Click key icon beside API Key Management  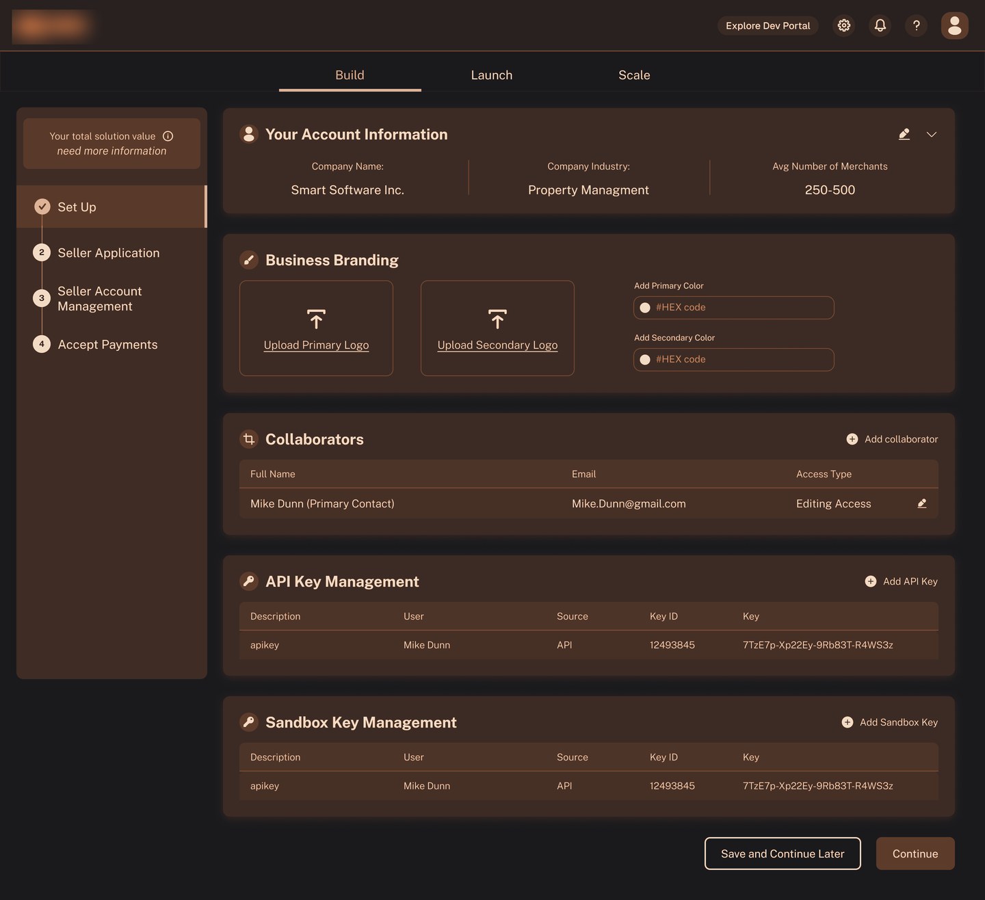tap(249, 581)
